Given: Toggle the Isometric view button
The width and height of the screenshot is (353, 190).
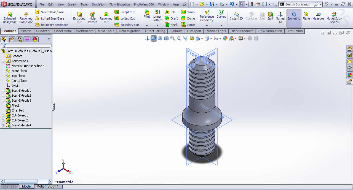Looking at the screenshot, I should 294,16.
